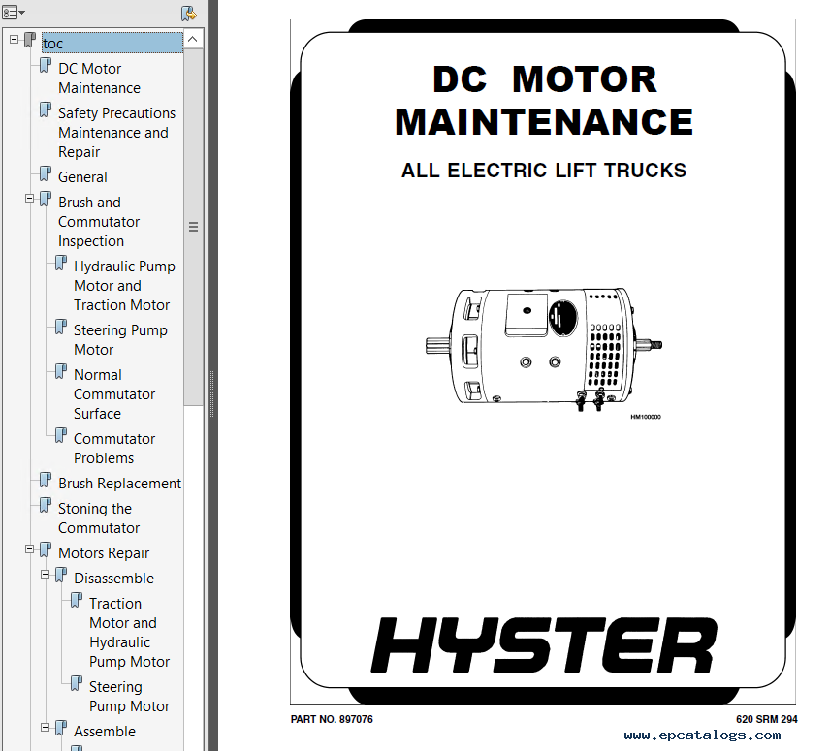Click bookmark icon beside Steering Pump Motor under Disassemble
This screenshot has width=830, height=751.
tap(77, 684)
